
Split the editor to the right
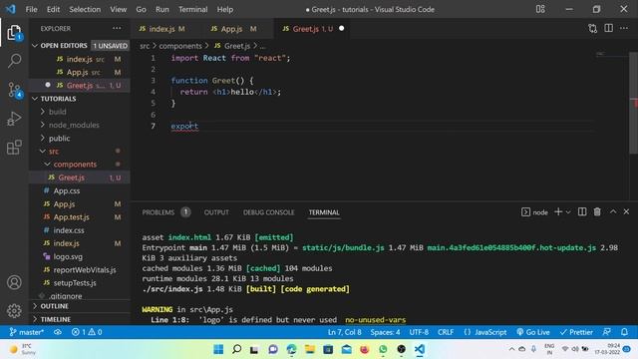608,28
